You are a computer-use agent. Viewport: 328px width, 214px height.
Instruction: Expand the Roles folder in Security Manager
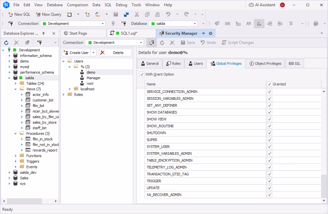pyautogui.click(x=63, y=95)
